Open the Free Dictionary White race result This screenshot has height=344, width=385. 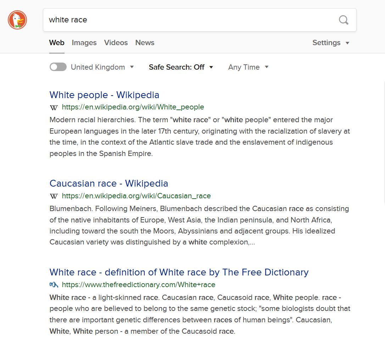click(x=179, y=272)
